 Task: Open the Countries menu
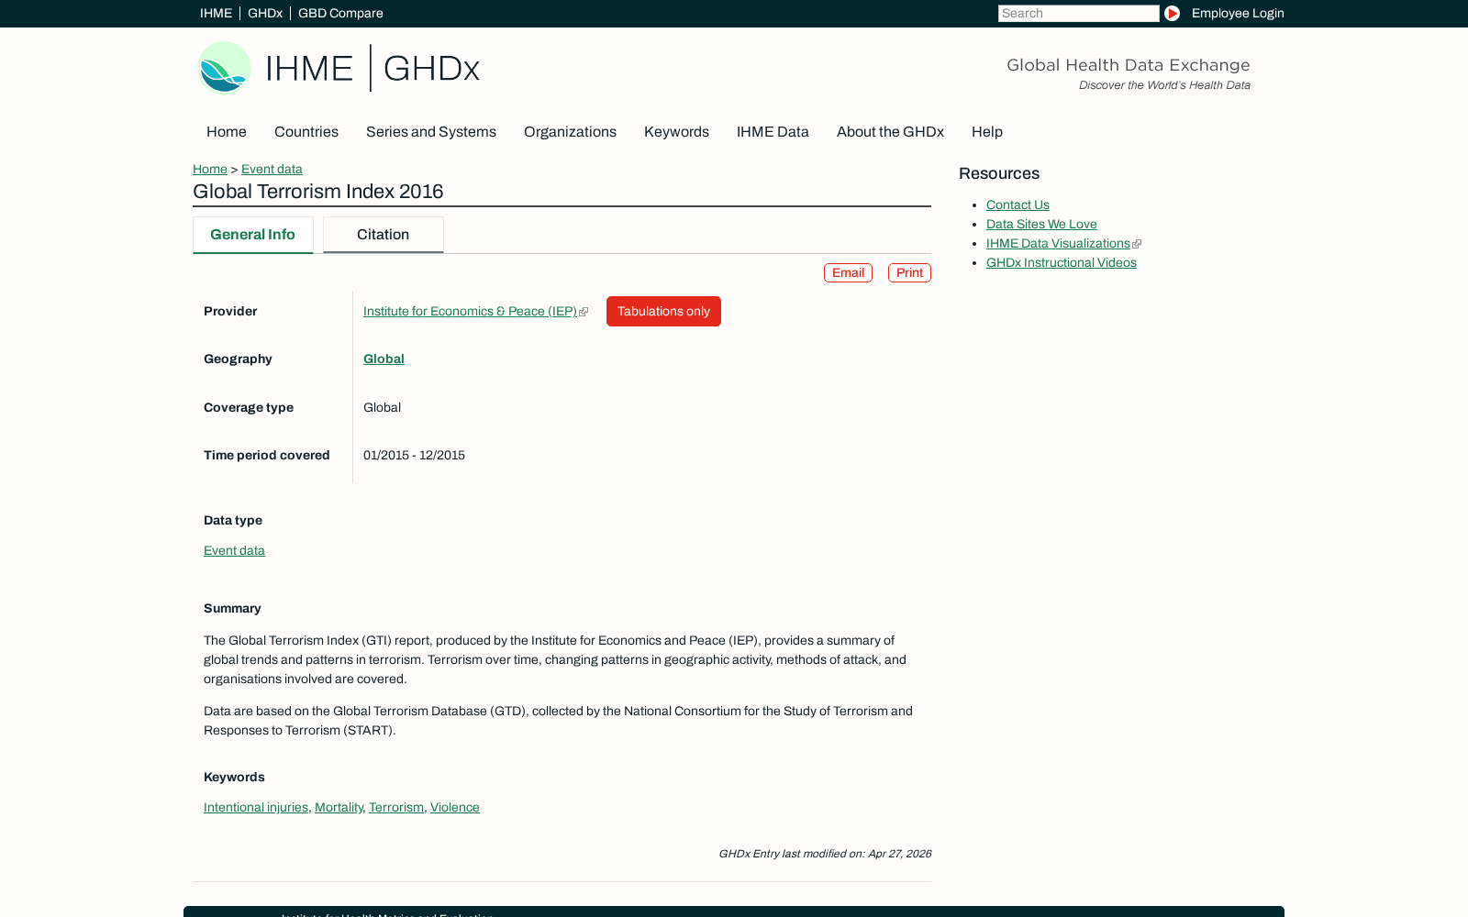click(306, 132)
